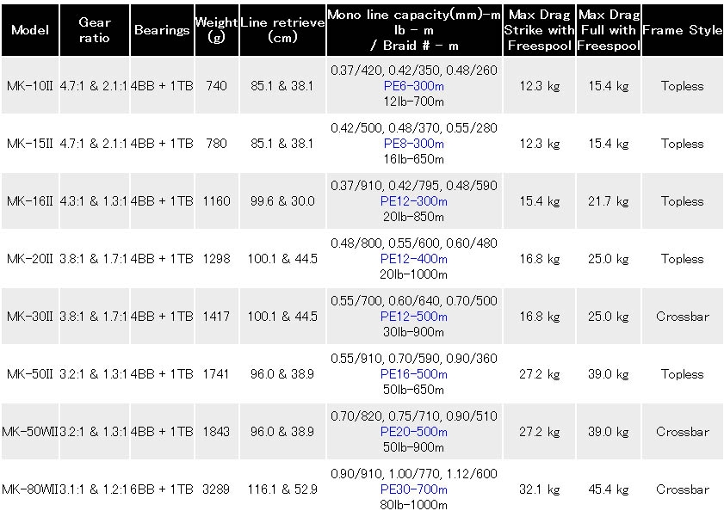Select the MK-16II model cell
This screenshot has height=517, width=724.
coord(30,201)
